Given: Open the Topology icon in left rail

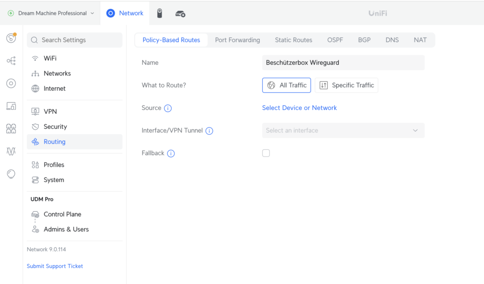Looking at the screenshot, I should [x=11, y=60].
